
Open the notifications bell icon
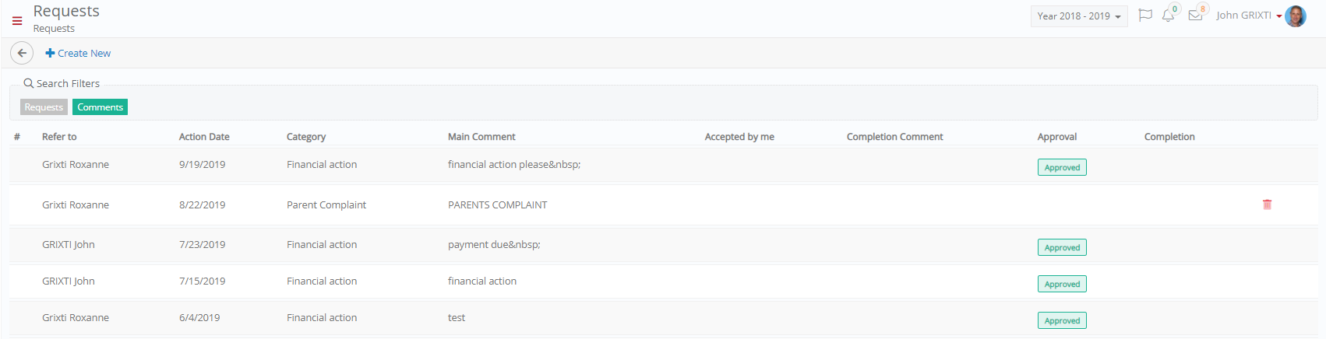(x=1168, y=16)
